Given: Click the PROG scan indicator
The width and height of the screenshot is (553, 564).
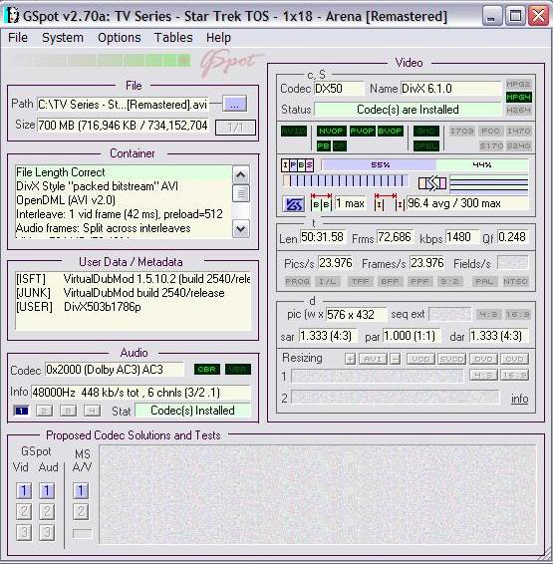Looking at the screenshot, I should (297, 281).
